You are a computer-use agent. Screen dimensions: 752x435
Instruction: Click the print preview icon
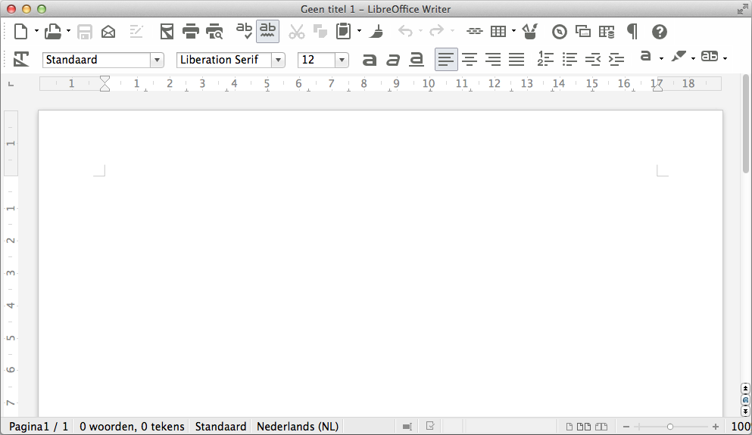(215, 31)
